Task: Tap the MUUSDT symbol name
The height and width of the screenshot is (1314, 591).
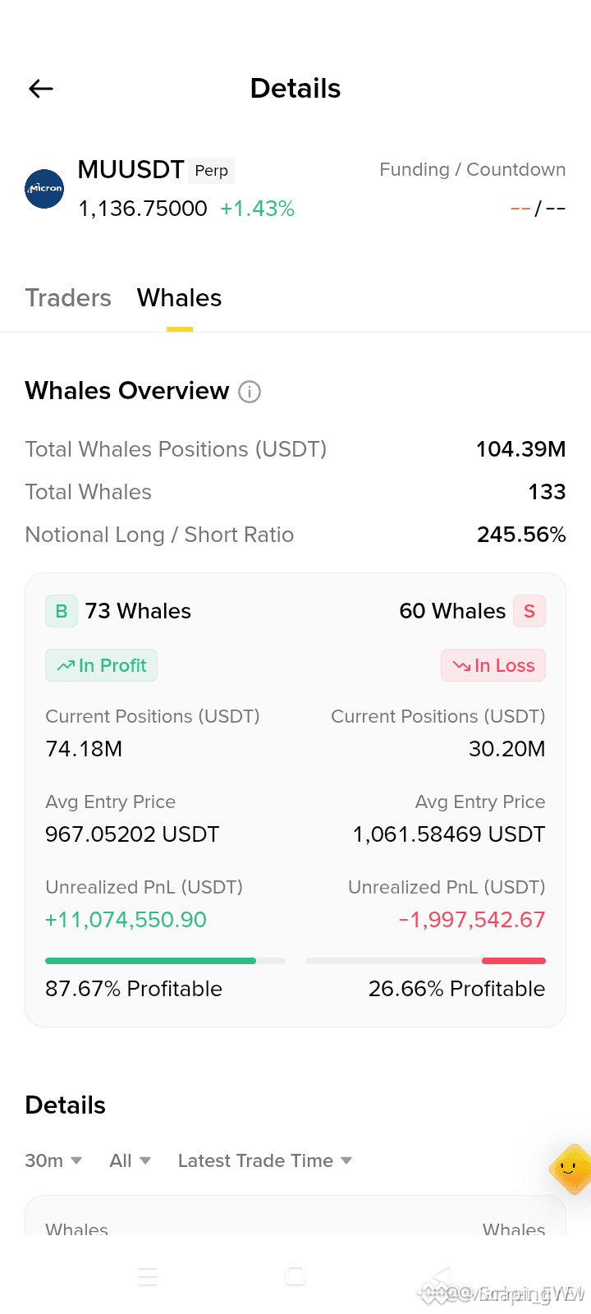Action: [131, 169]
